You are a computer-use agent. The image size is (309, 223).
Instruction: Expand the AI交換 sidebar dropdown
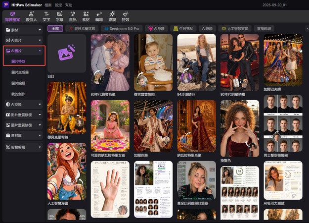tap(24, 104)
